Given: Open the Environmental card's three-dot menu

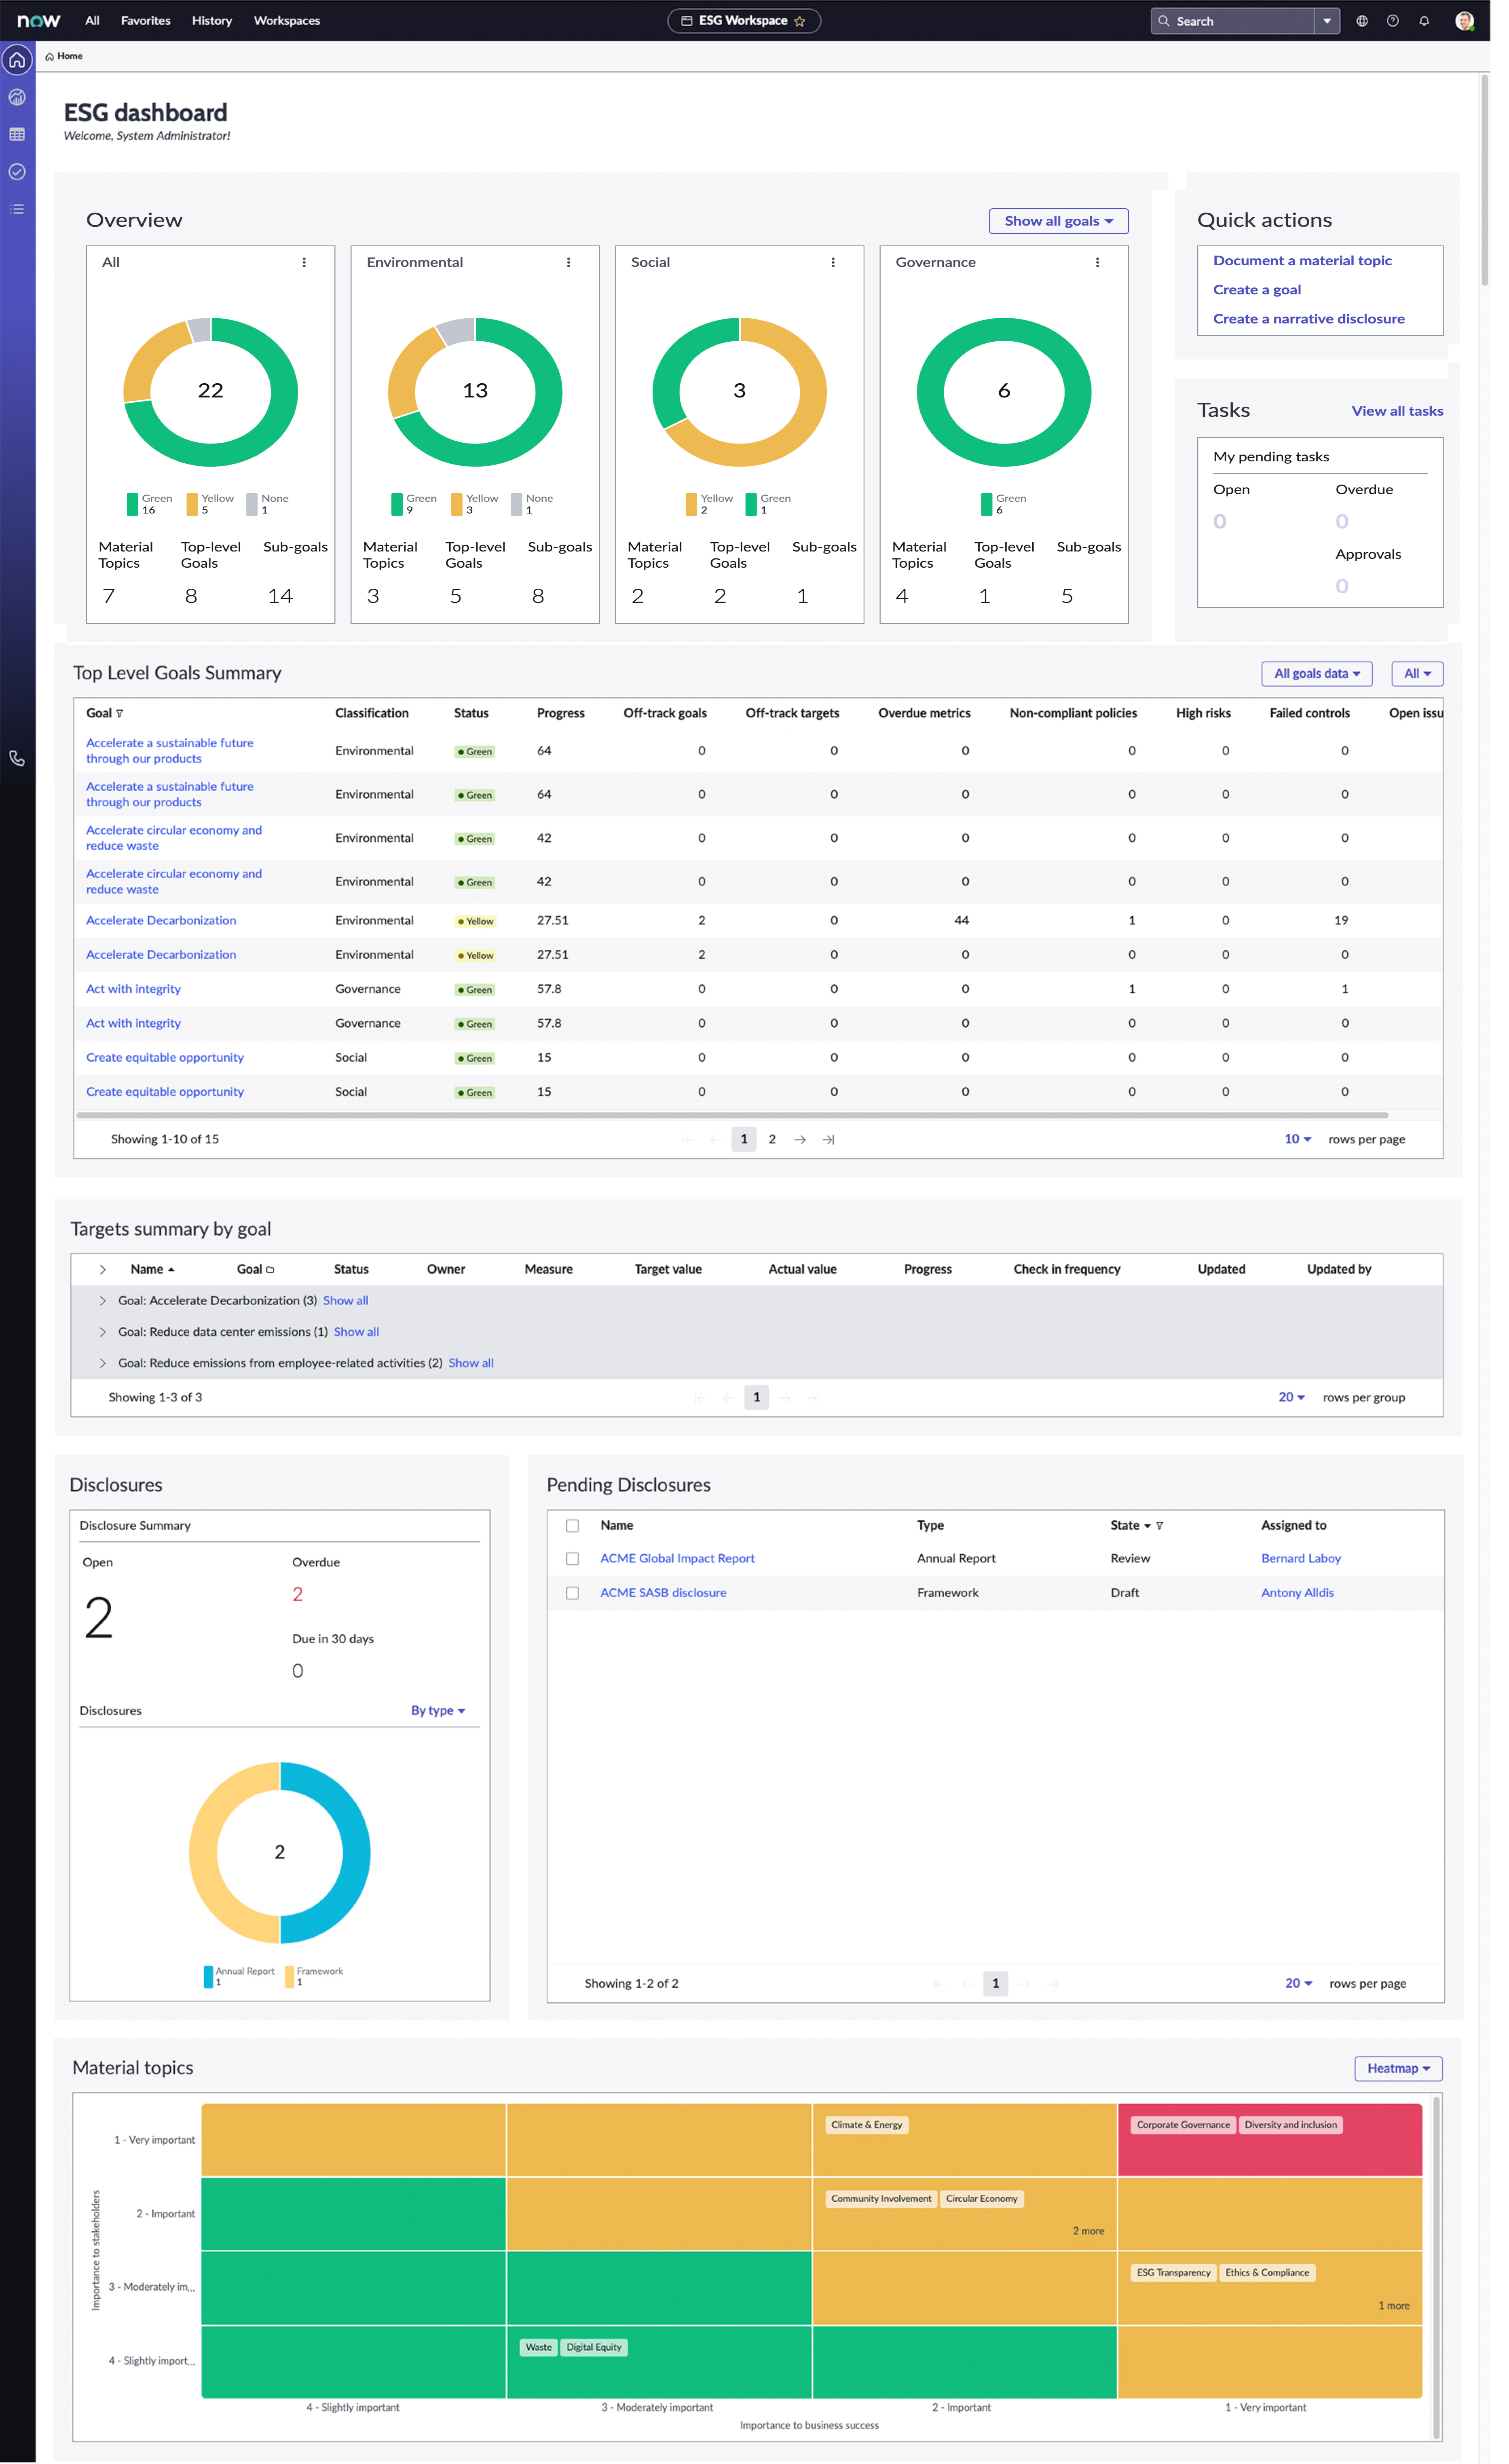Looking at the screenshot, I should (569, 262).
